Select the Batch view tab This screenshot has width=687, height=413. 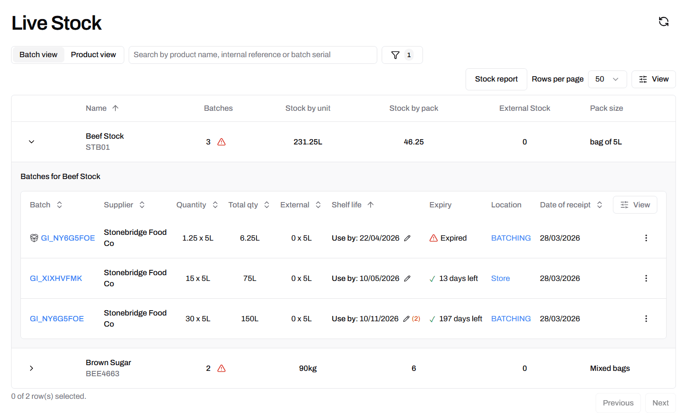pyautogui.click(x=39, y=55)
